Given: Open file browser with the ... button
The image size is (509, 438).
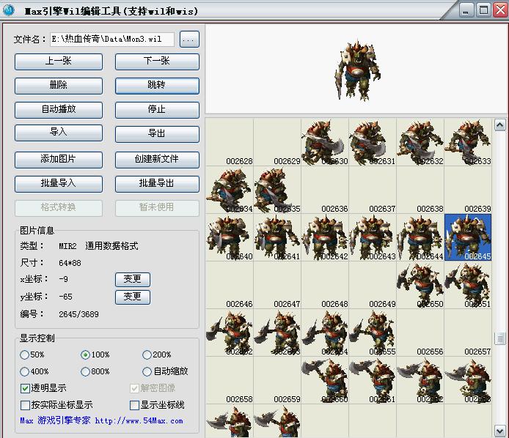Looking at the screenshot, I should (x=189, y=40).
